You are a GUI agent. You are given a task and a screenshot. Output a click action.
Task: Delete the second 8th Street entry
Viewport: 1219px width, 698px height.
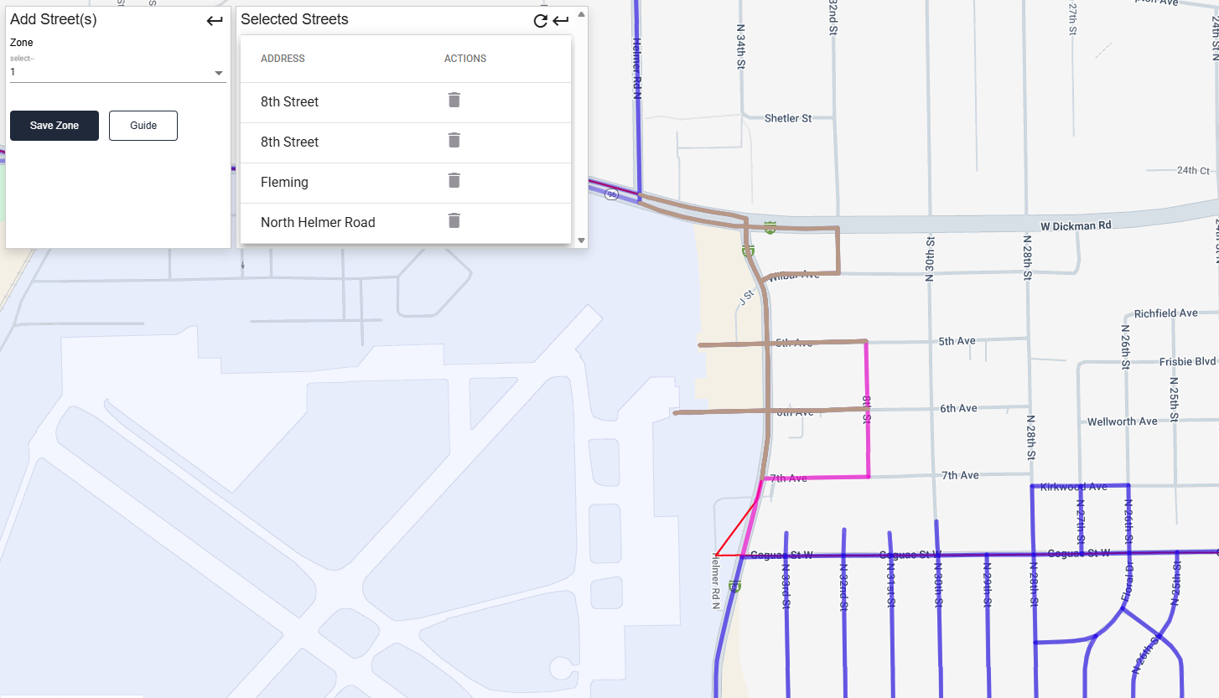coord(454,141)
